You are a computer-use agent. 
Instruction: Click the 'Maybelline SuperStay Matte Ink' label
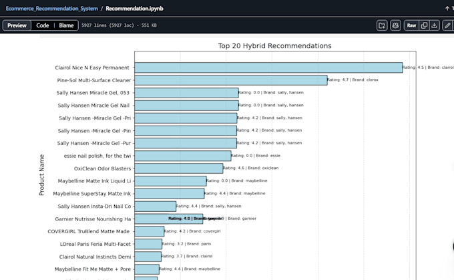point(92,194)
